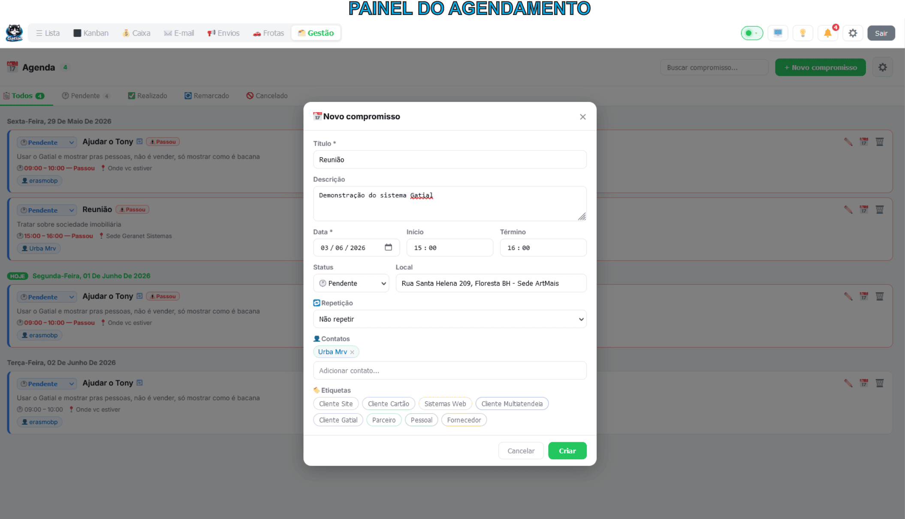Switch to the Kanban tab
This screenshot has height=519, width=905.
tap(91, 33)
